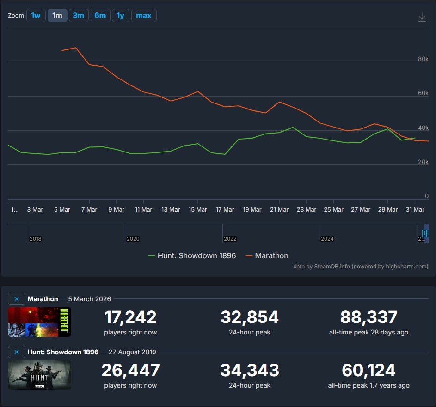
Task: Click Marathon's 88,337 all-time peak value
Action: 368,317
